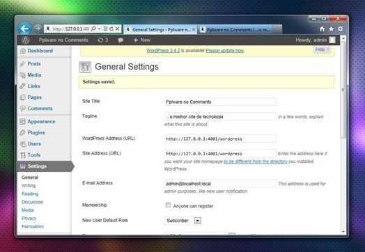The width and height of the screenshot is (365, 252).
Task: Click inside the Tagline field
Action: pyautogui.click(x=220, y=116)
